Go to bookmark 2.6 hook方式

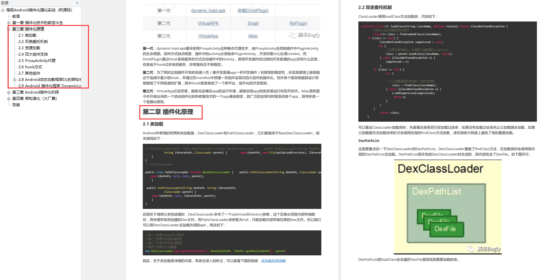pyautogui.click(x=30, y=67)
